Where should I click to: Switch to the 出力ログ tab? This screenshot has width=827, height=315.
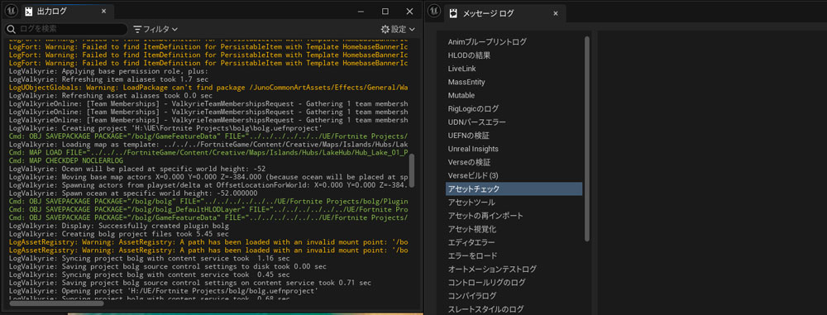tap(65, 12)
